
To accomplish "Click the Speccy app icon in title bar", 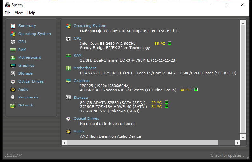I will pos(7,5).
